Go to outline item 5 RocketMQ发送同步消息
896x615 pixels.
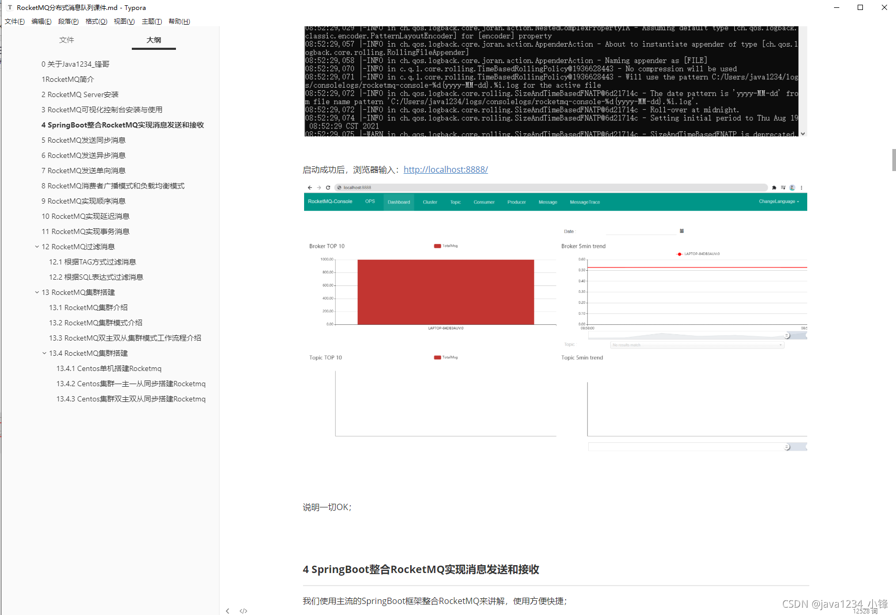(84, 140)
